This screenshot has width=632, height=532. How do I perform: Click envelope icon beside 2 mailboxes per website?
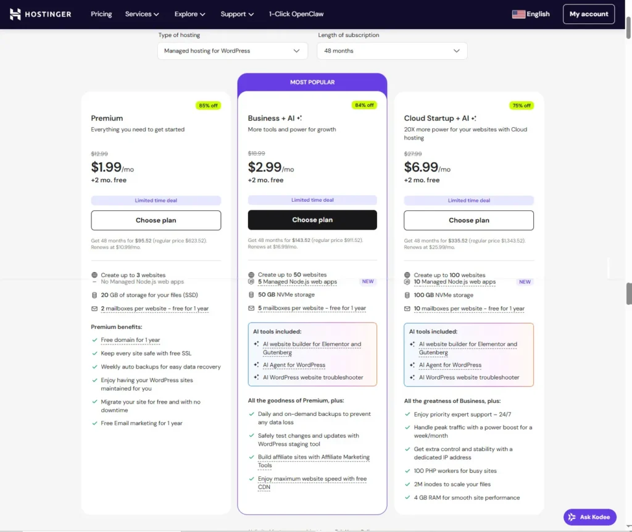pyautogui.click(x=94, y=309)
